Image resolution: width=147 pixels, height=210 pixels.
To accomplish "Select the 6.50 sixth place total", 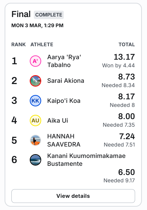I will [x=126, y=172].
